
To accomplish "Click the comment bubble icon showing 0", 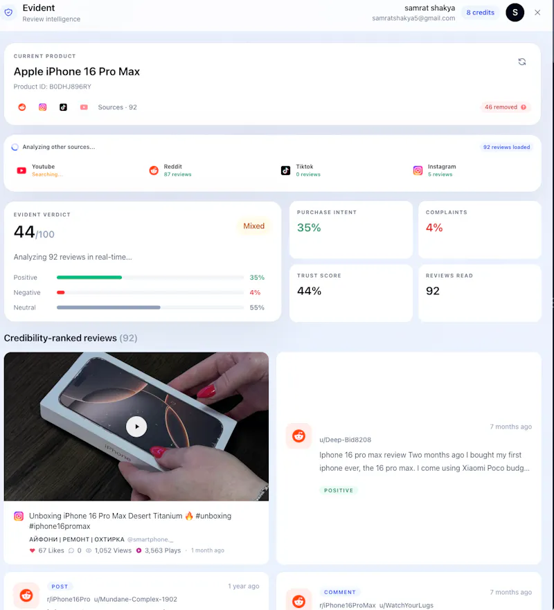I will click(x=71, y=550).
